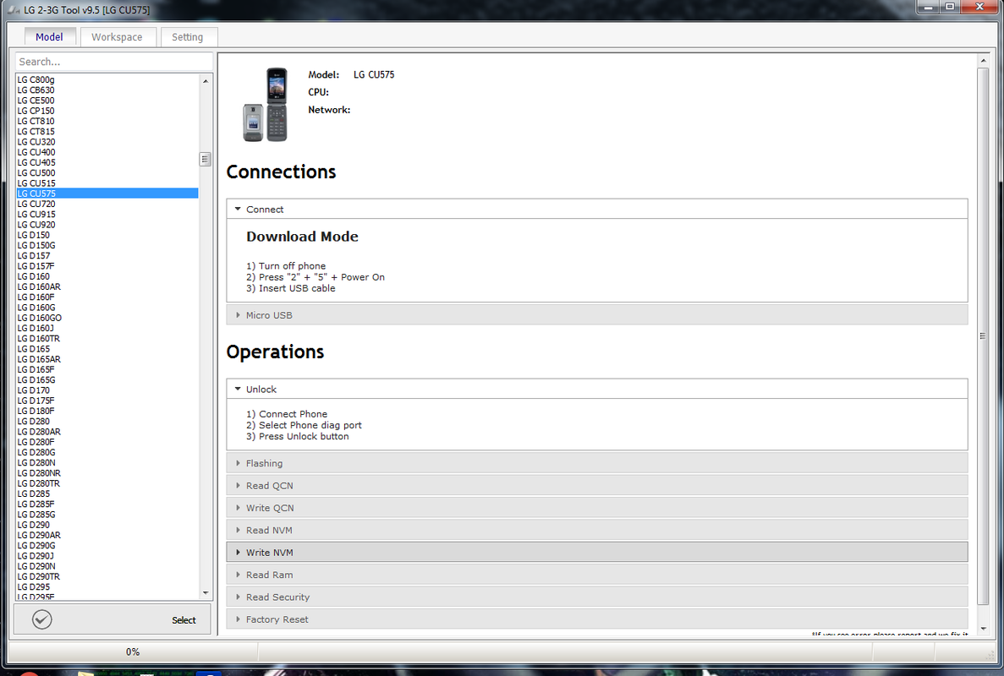The width and height of the screenshot is (1004, 676).
Task: Select LG D175F in model list
Action: (107, 401)
